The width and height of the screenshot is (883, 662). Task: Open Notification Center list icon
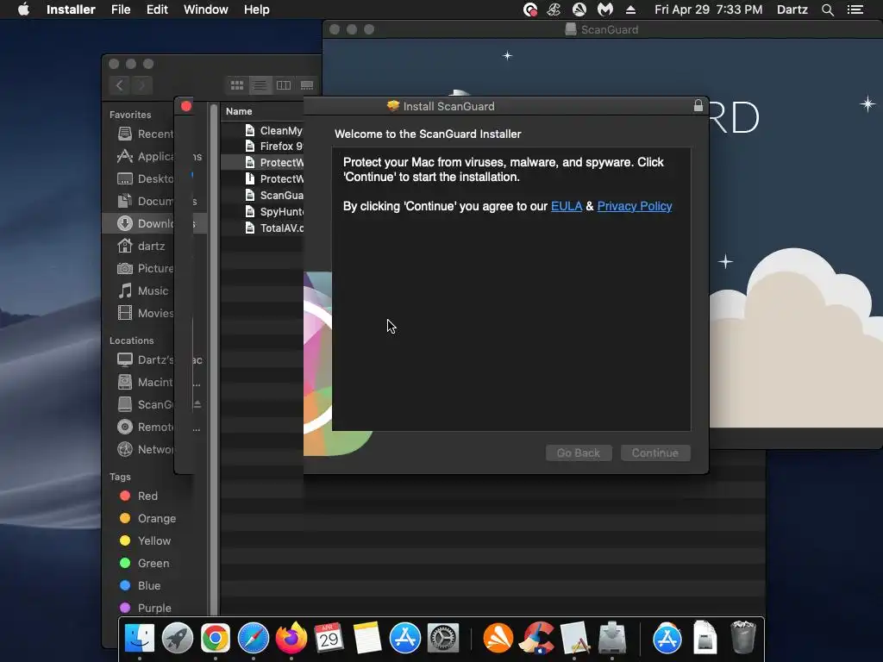[x=855, y=9]
